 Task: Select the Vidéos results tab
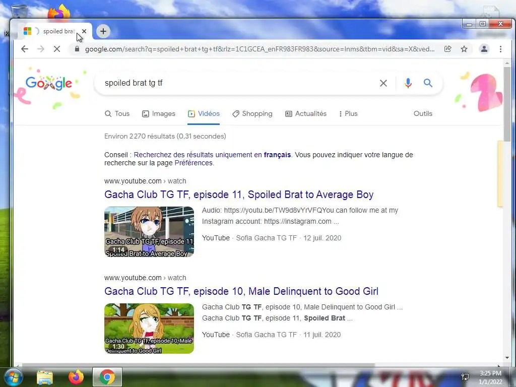pos(204,113)
